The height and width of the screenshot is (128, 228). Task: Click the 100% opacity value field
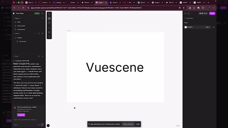(x=208, y=27)
